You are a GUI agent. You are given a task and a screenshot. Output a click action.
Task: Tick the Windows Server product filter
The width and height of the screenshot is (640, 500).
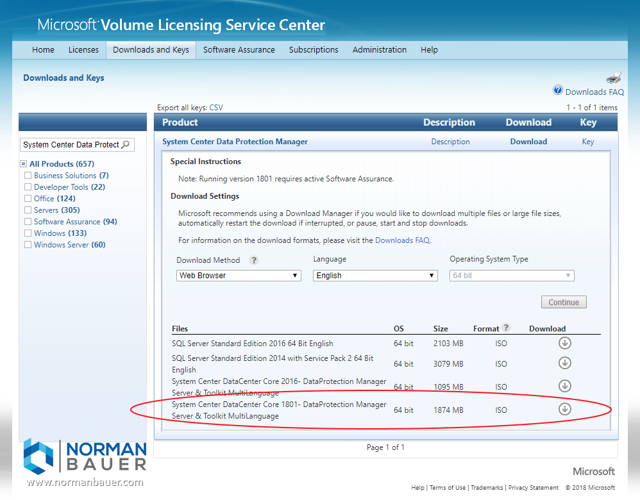coord(28,245)
